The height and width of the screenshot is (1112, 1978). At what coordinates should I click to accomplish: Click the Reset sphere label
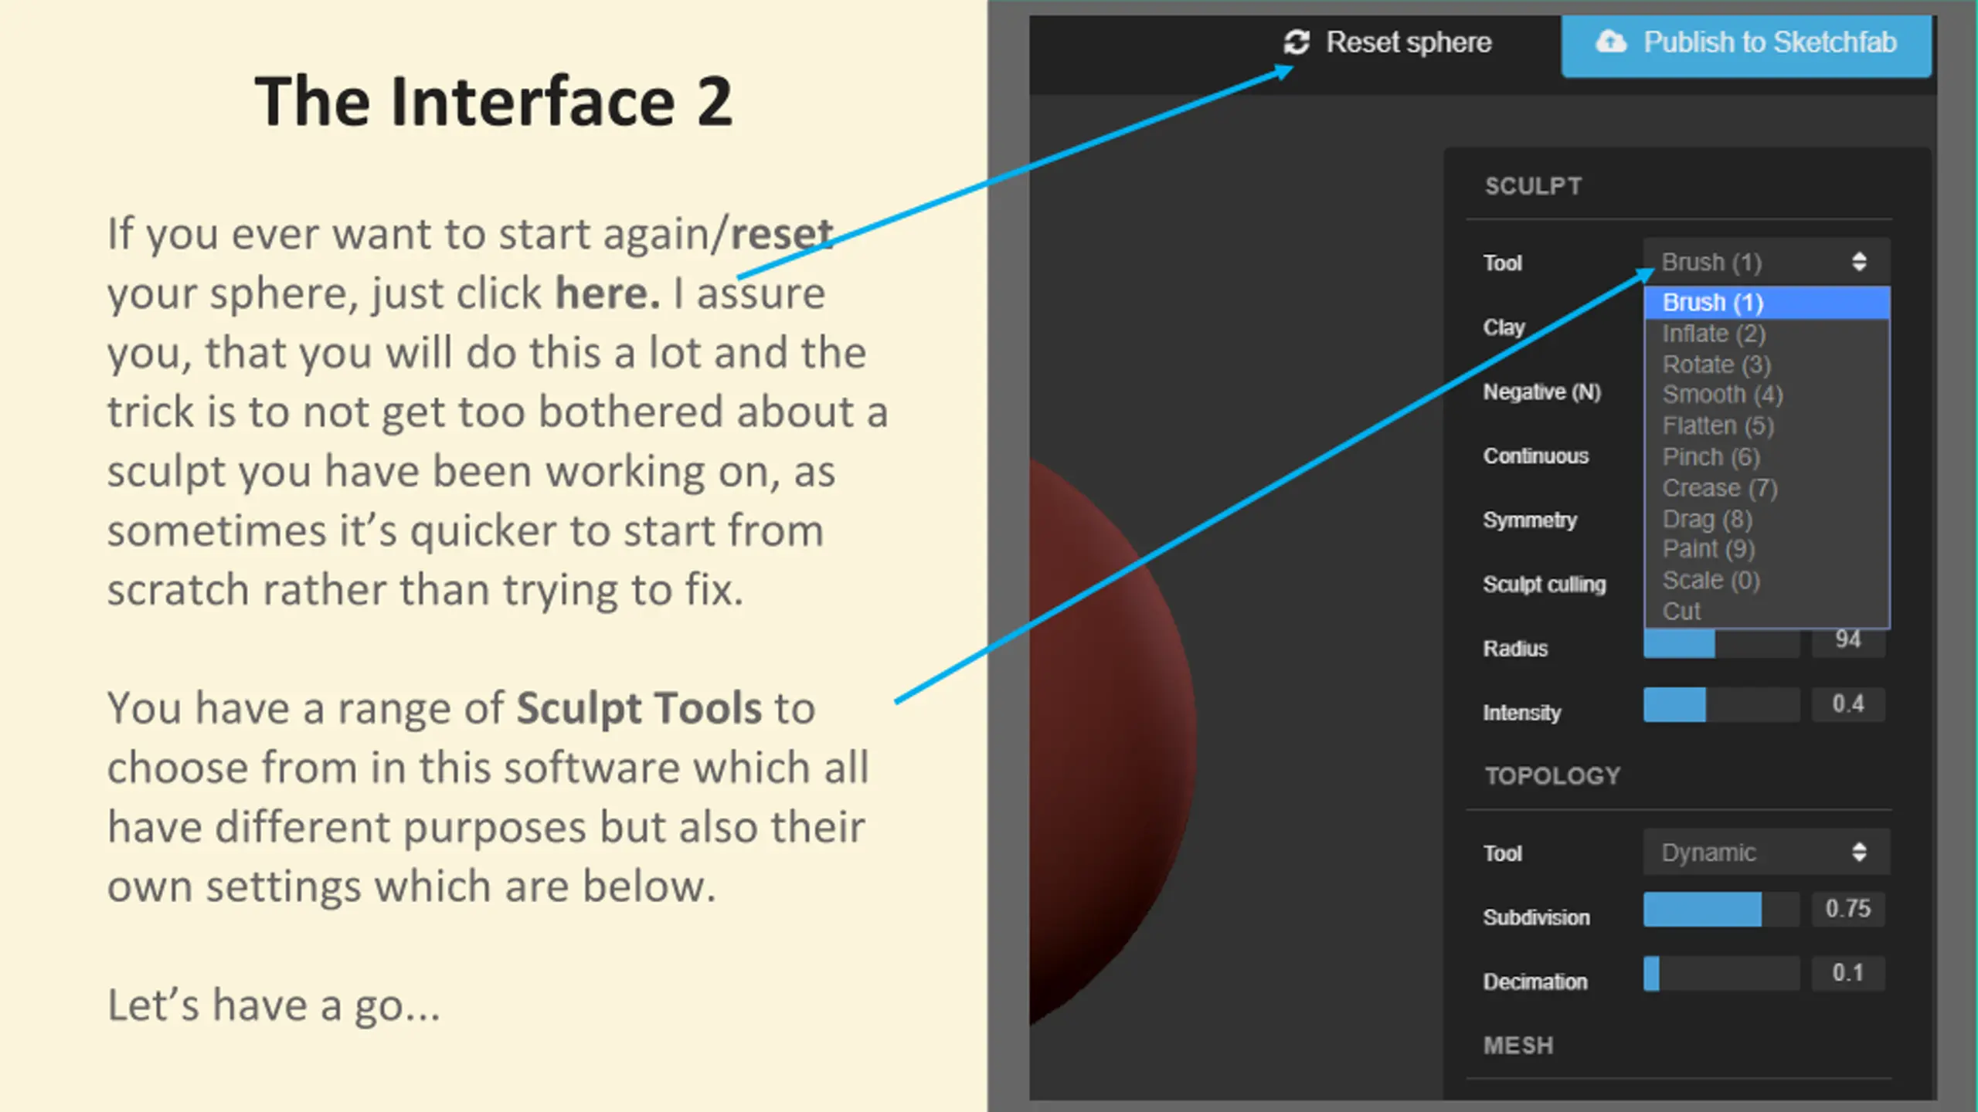1409,42
